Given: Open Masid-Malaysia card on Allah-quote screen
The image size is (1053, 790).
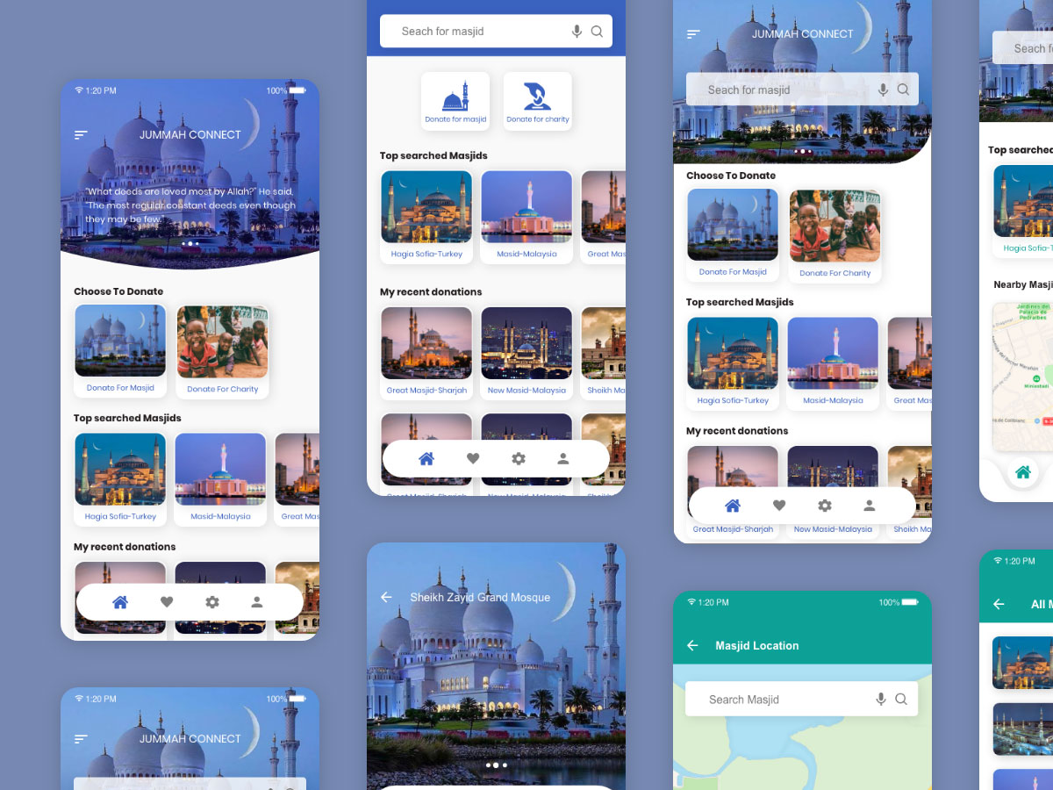Looking at the screenshot, I should coord(220,479).
